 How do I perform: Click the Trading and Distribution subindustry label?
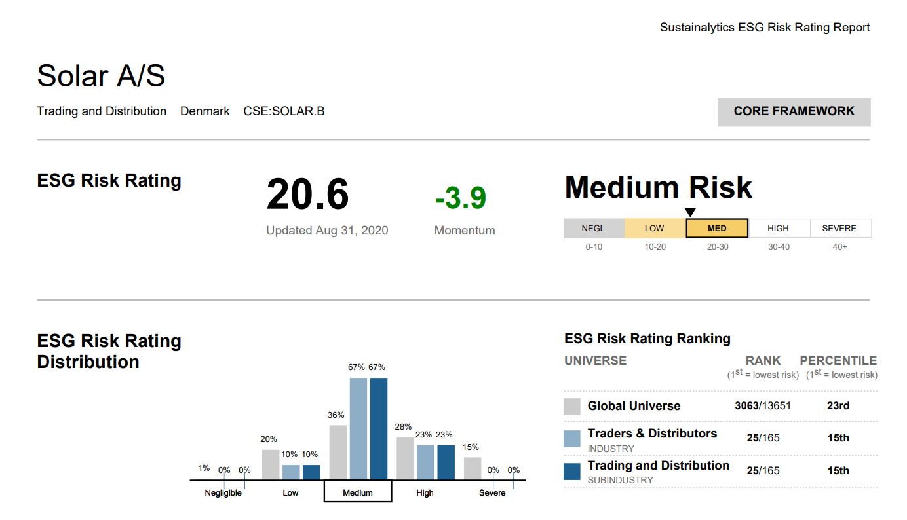click(659, 466)
